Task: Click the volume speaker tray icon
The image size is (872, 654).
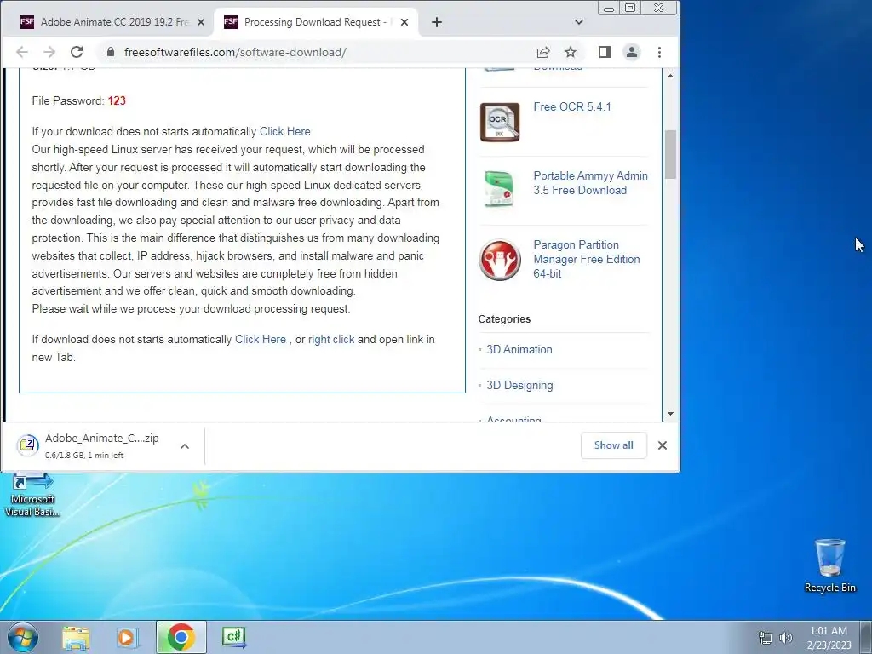Action: 786,638
